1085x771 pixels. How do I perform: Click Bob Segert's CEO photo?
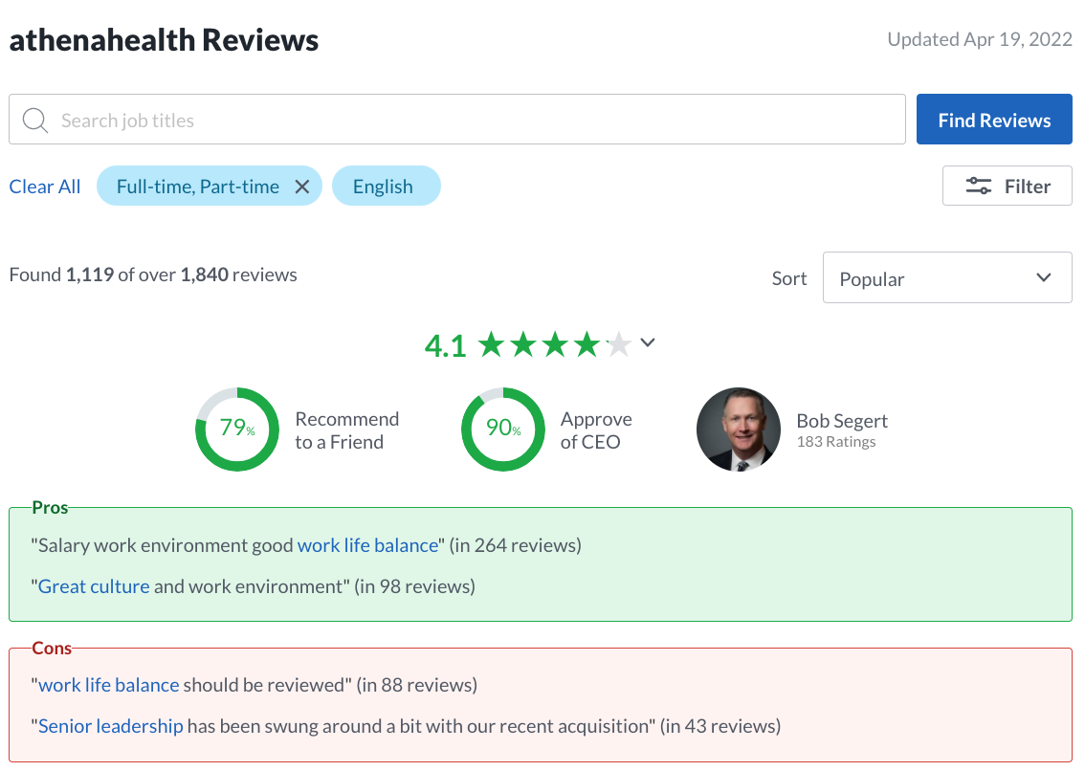click(739, 430)
